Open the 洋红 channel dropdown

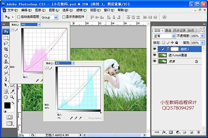pos(39,25)
